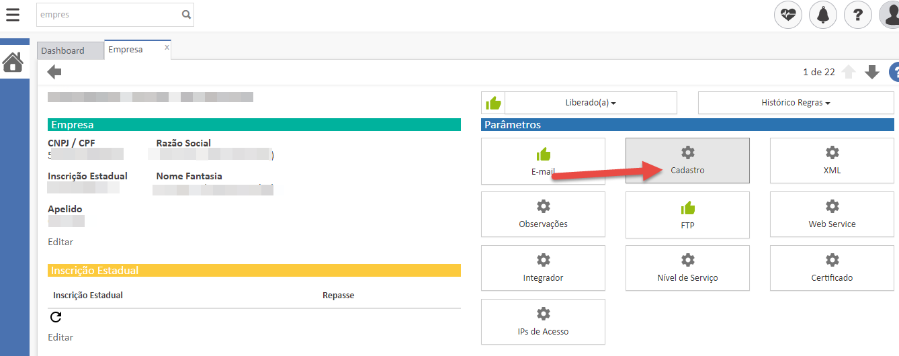Click the home icon in sidebar

coord(13,62)
